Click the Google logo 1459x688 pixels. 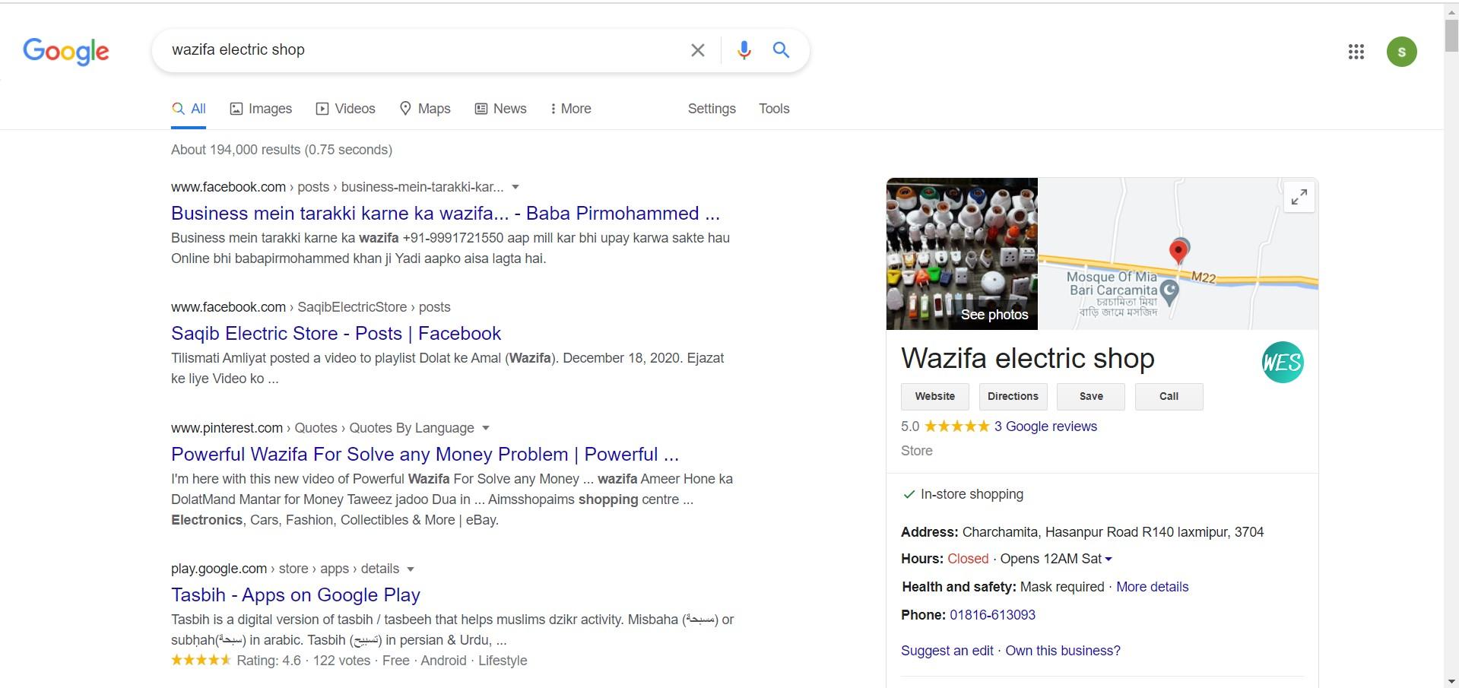point(66,51)
